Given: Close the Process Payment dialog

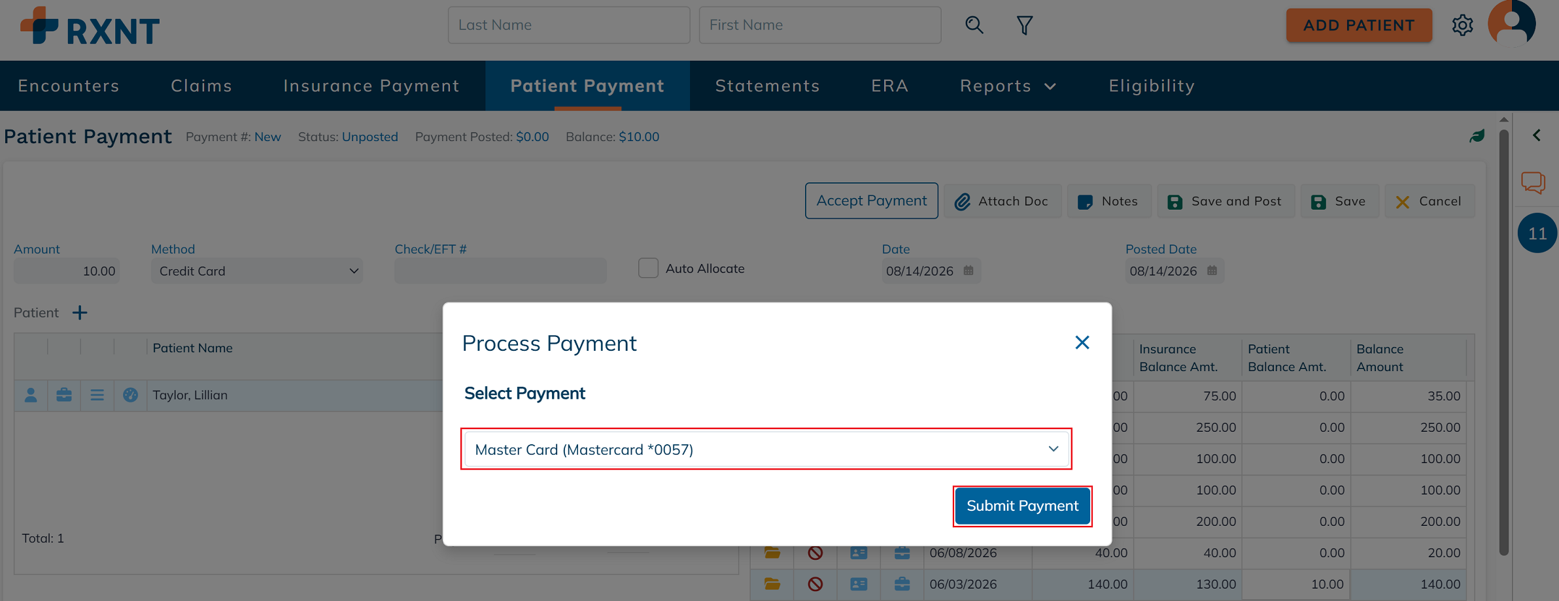Looking at the screenshot, I should [1082, 342].
